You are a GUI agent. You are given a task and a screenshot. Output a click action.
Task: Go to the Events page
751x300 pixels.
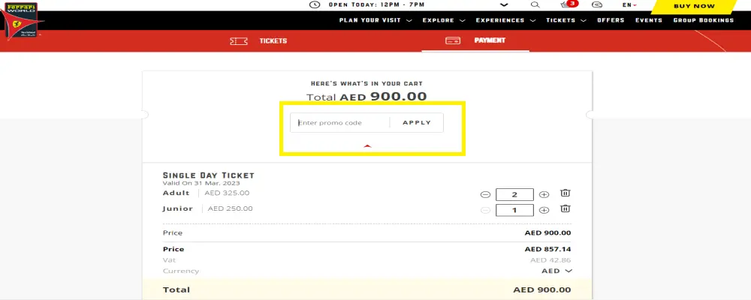(x=649, y=20)
